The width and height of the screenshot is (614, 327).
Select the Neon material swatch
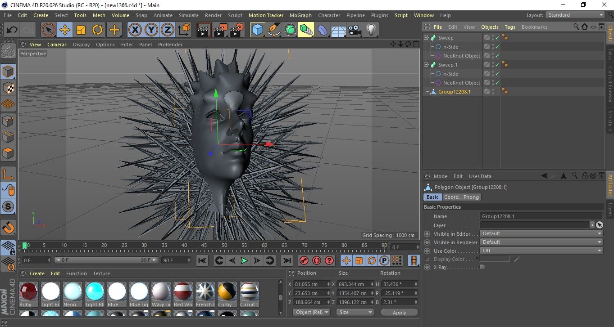[x=73, y=292]
